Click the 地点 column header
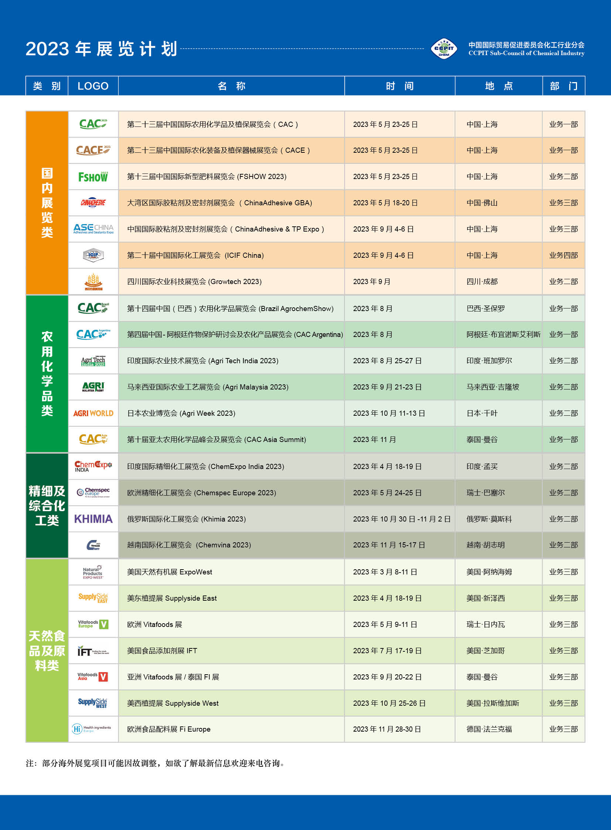This screenshot has height=830, width=611. point(499,86)
